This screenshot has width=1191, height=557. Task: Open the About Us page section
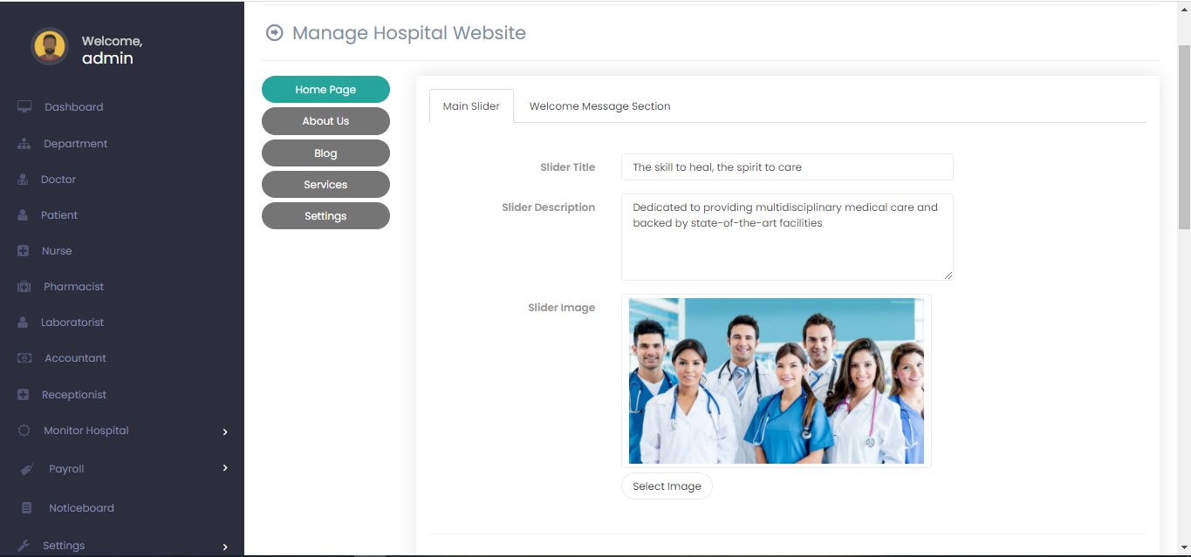click(x=325, y=121)
